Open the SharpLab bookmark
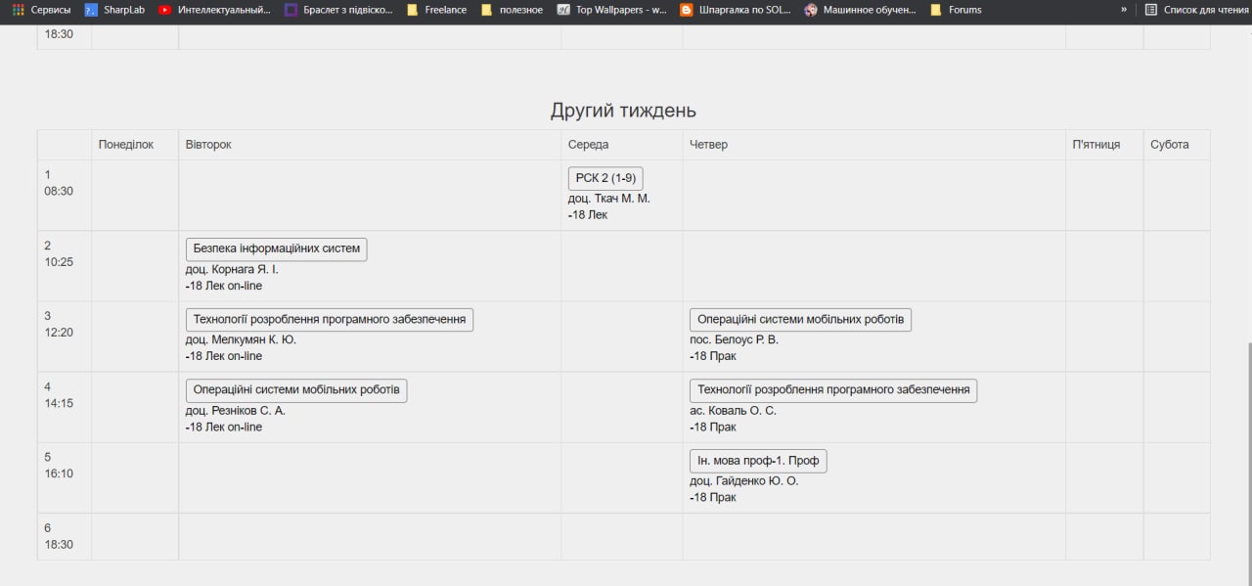This screenshot has width=1252, height=586. 114,10
